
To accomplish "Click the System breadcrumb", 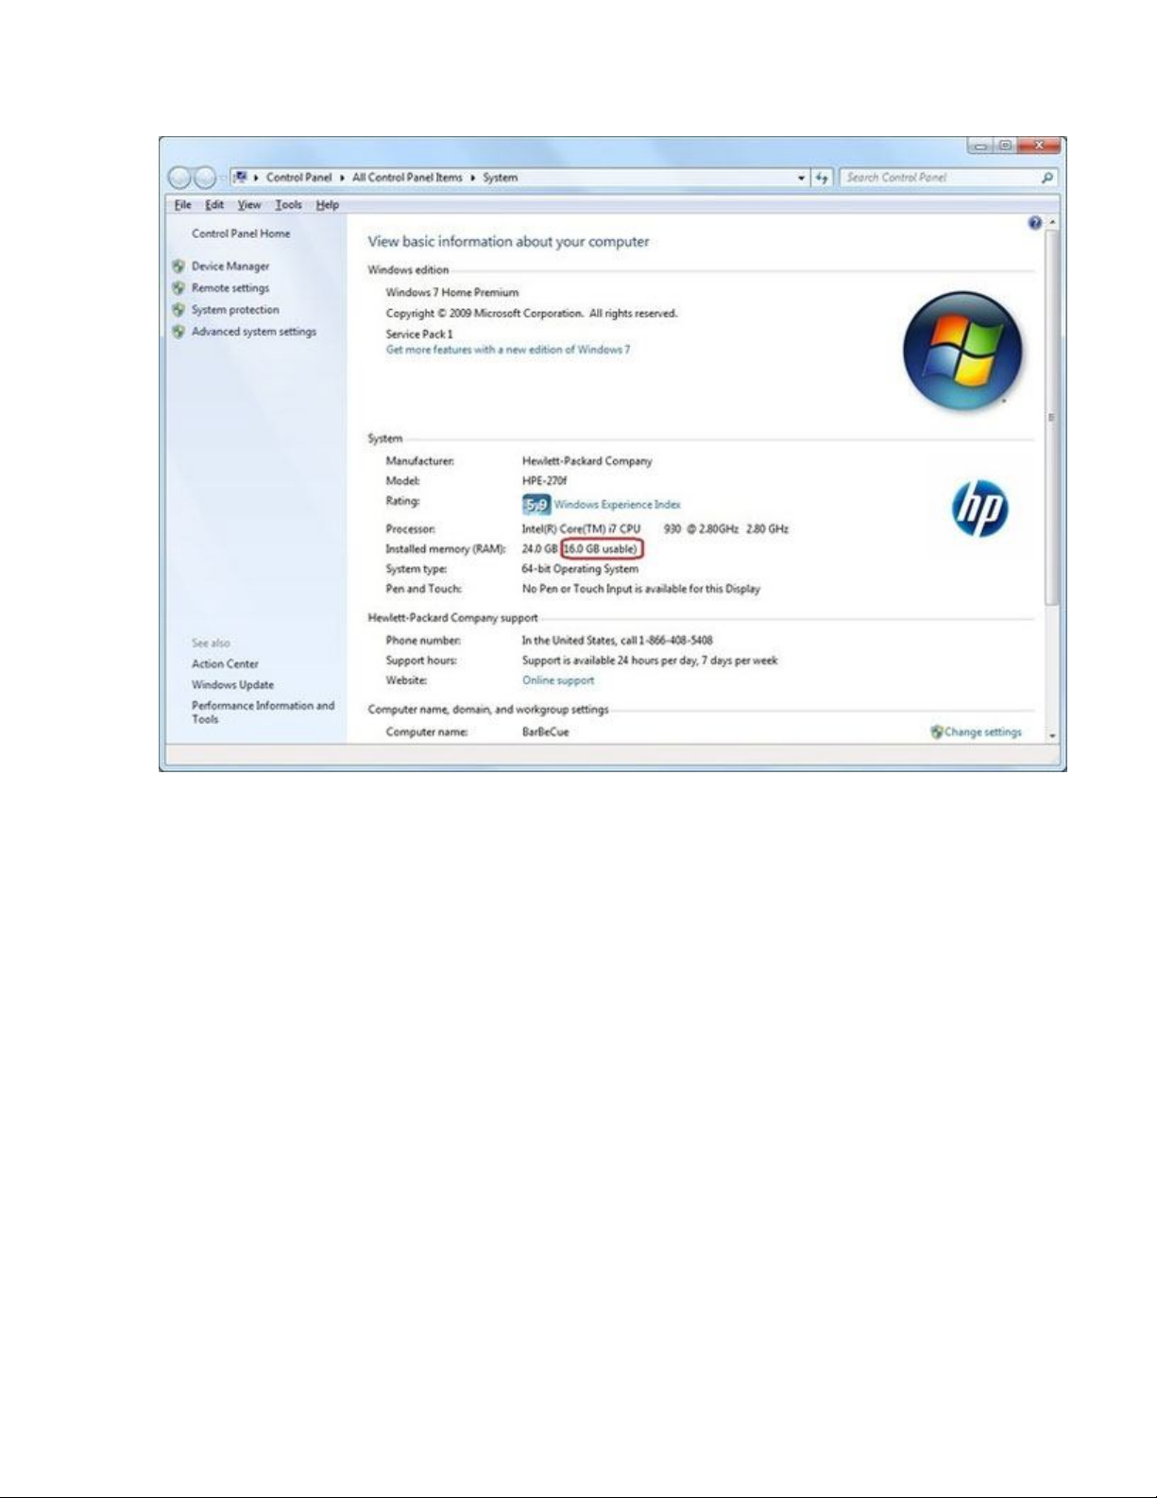I will click(500, 178).
